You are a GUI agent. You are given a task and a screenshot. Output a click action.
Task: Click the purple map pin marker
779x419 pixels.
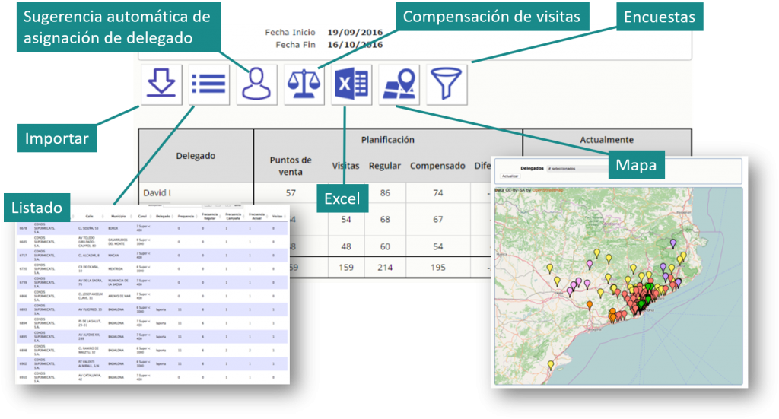click(673, 243)
